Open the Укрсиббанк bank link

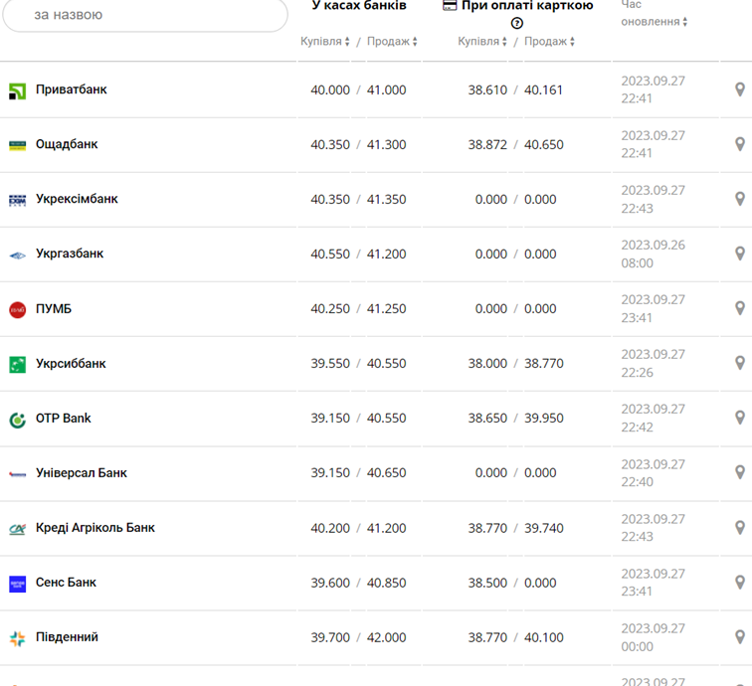click(71, 364)
